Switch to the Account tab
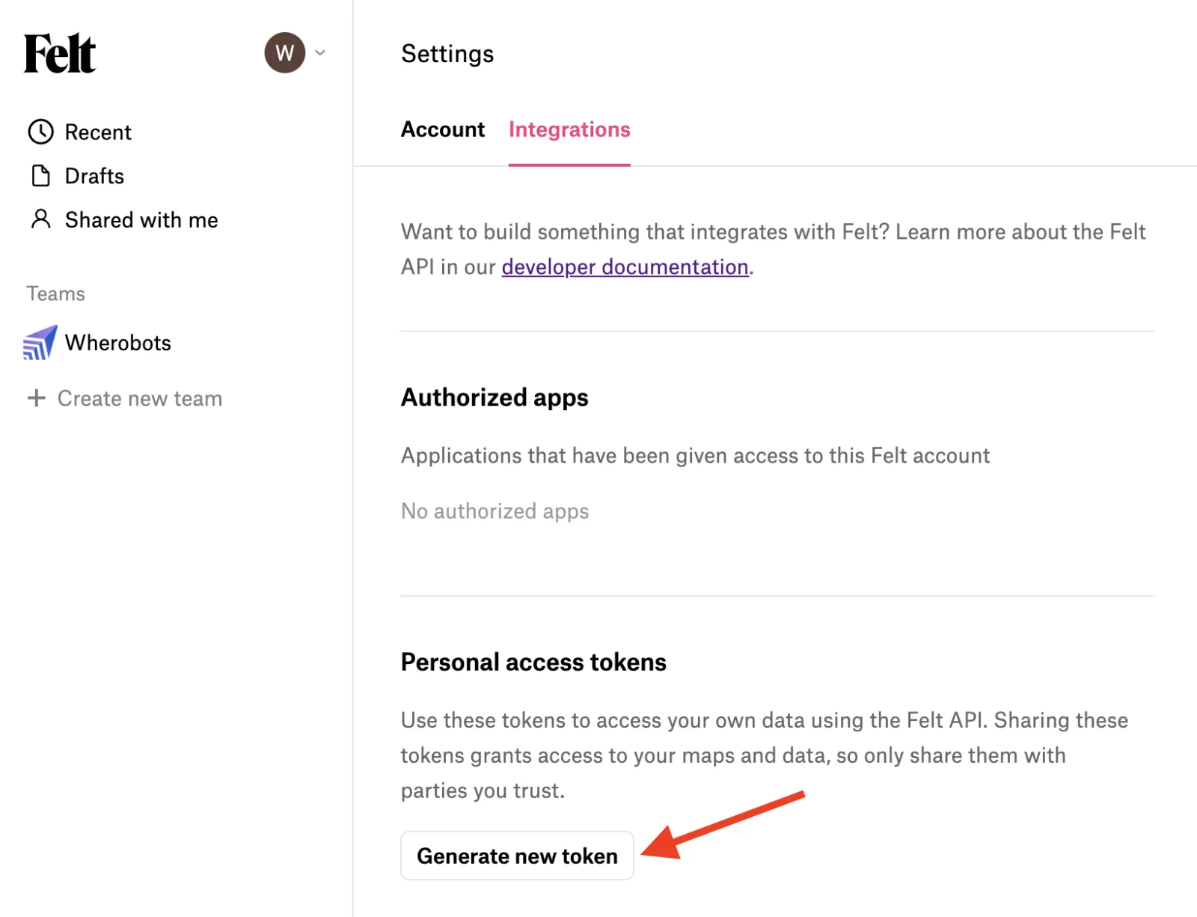The height and width of the screenshot is (917, 1197). [x=443, y=130]
